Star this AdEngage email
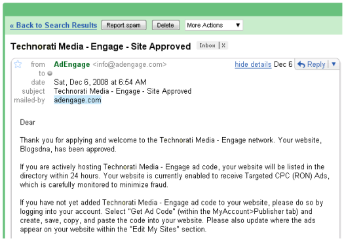 [18, 64]
